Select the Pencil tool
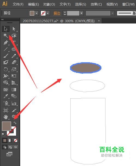Screen dimensions: 136x166 coord(14,56)
